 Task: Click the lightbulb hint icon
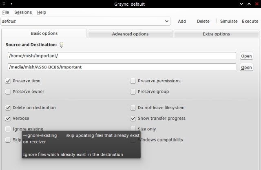pos(62,45)
